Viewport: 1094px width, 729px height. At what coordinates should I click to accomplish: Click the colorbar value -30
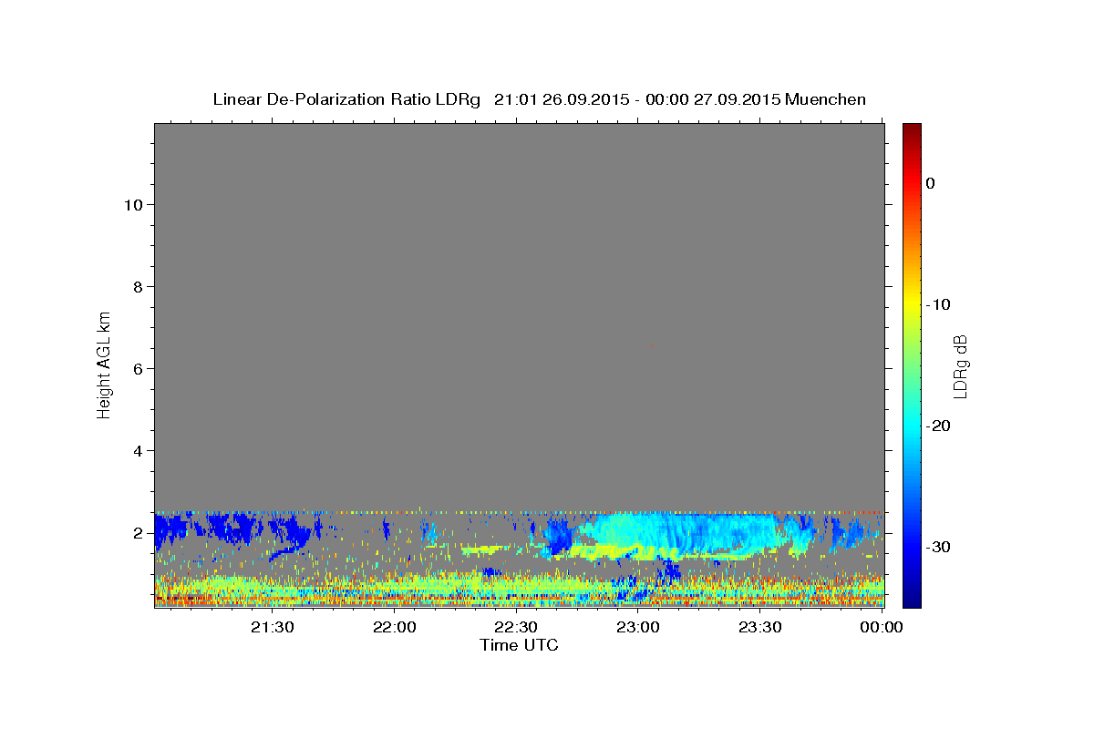[937, 547]
